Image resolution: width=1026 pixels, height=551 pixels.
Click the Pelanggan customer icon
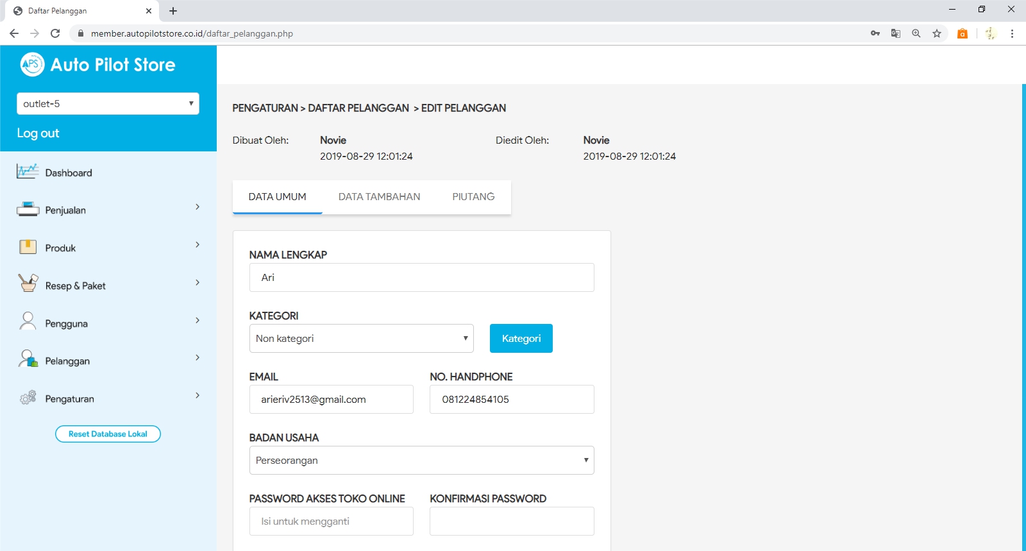pos(28,359)
